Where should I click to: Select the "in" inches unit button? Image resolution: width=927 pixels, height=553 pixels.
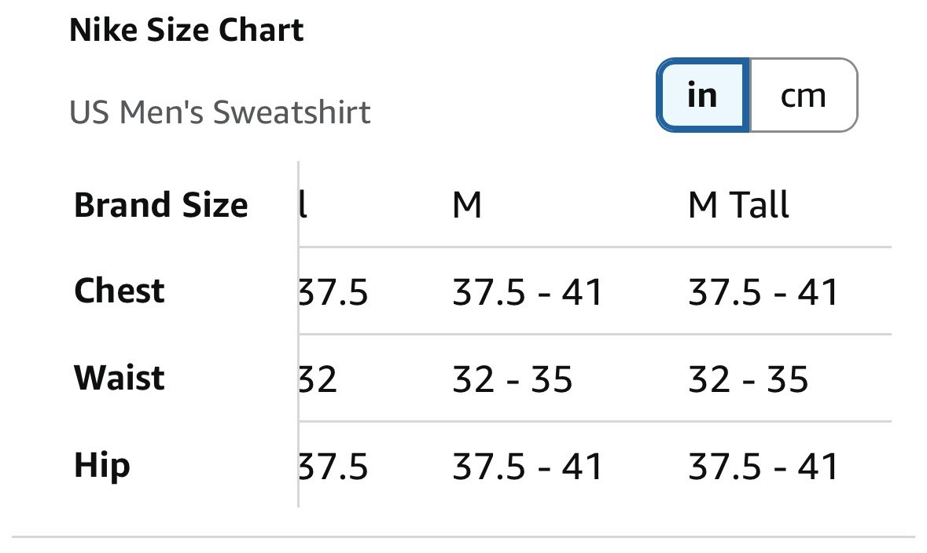pos(702,96)
